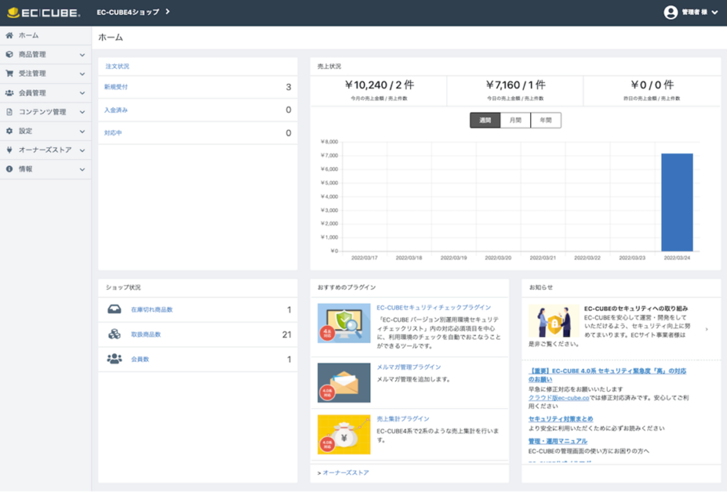Open the 新規受付 orders link
This screenshot has height=492, width=727.
point(116,87)
